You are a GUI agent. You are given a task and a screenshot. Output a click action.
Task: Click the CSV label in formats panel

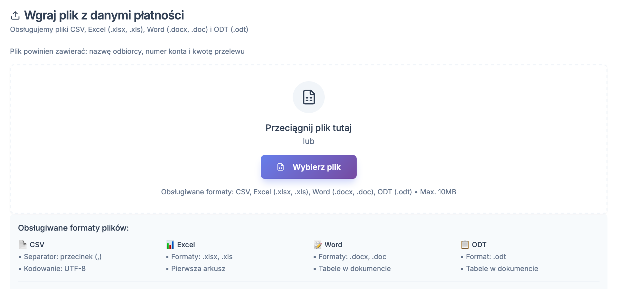(37, 244)
